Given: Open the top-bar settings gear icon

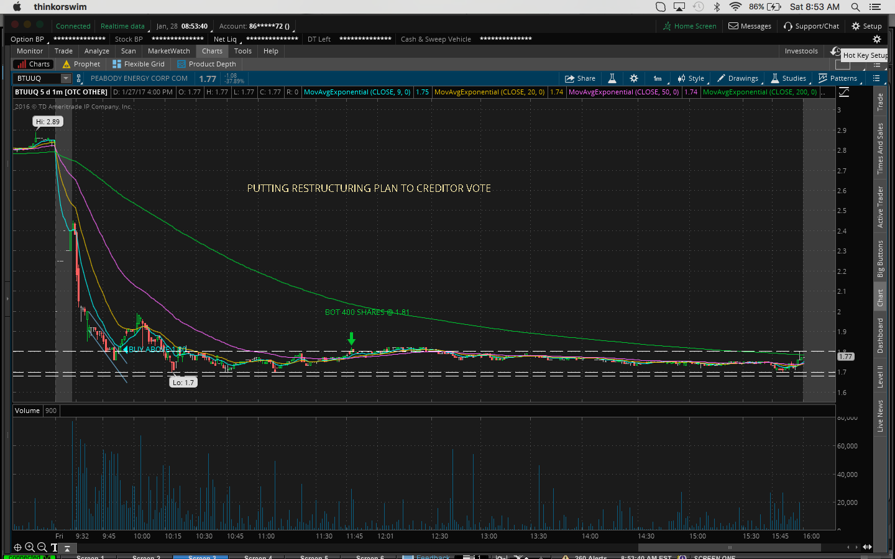Looking at the screenshot, I should [877, 39].
